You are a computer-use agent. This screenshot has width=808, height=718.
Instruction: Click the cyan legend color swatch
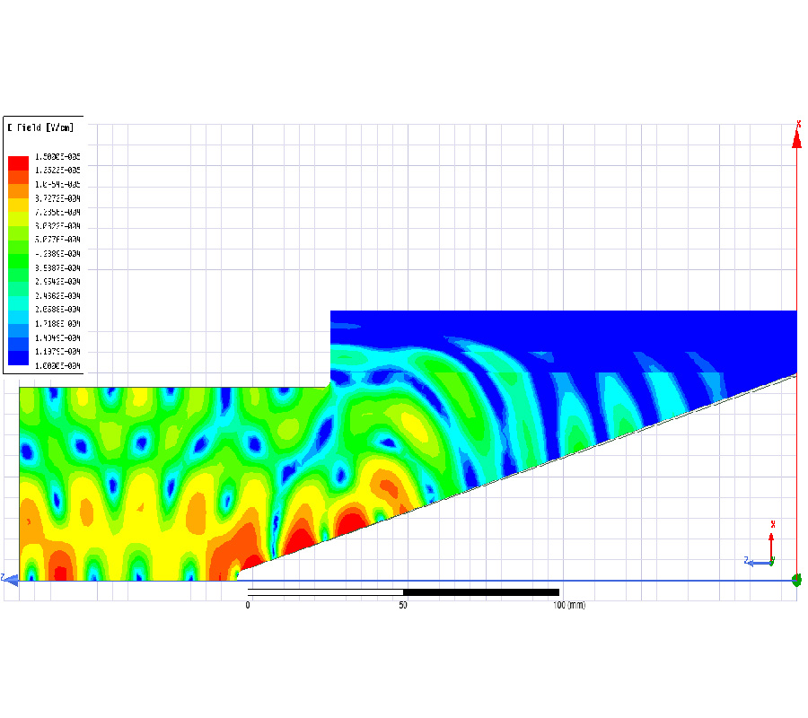[x=18, y=303]
